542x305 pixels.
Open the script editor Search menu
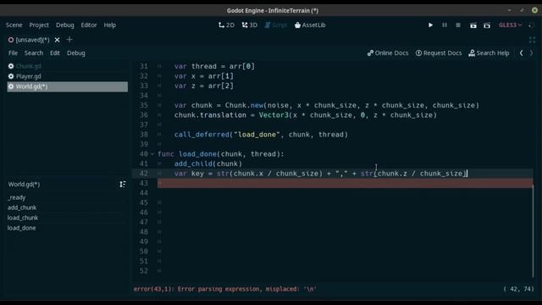[x=34, y=53]
